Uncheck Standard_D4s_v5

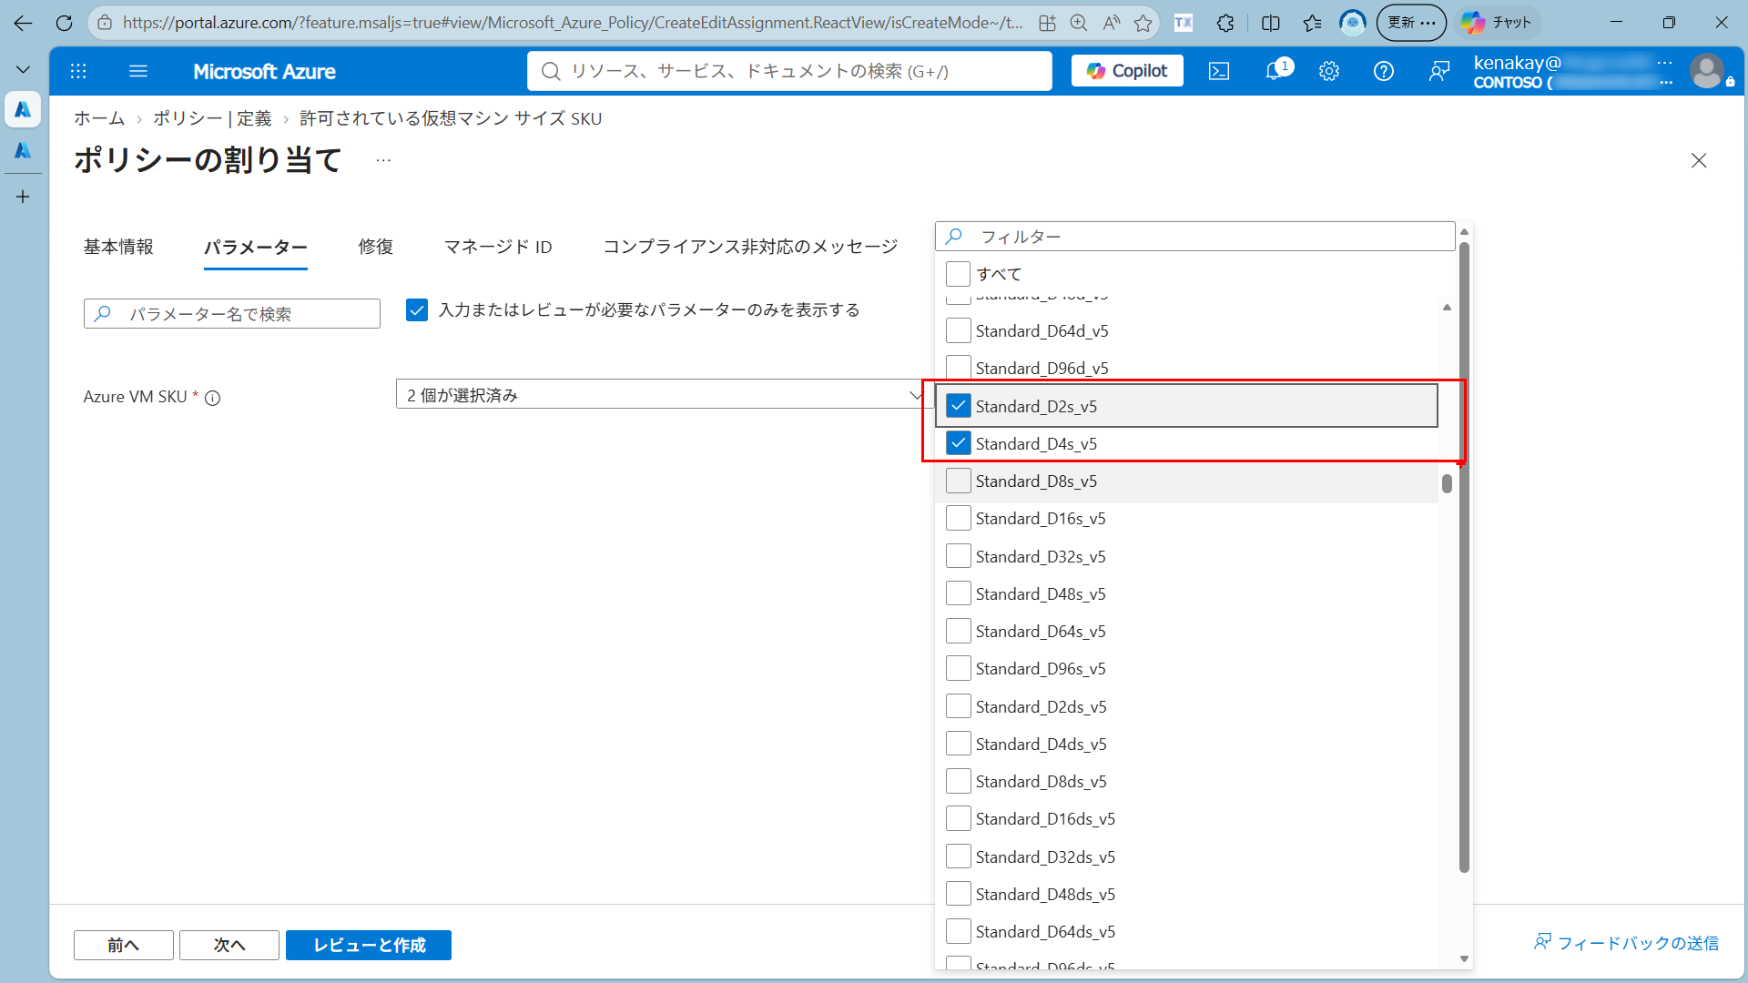coord(958,443)
